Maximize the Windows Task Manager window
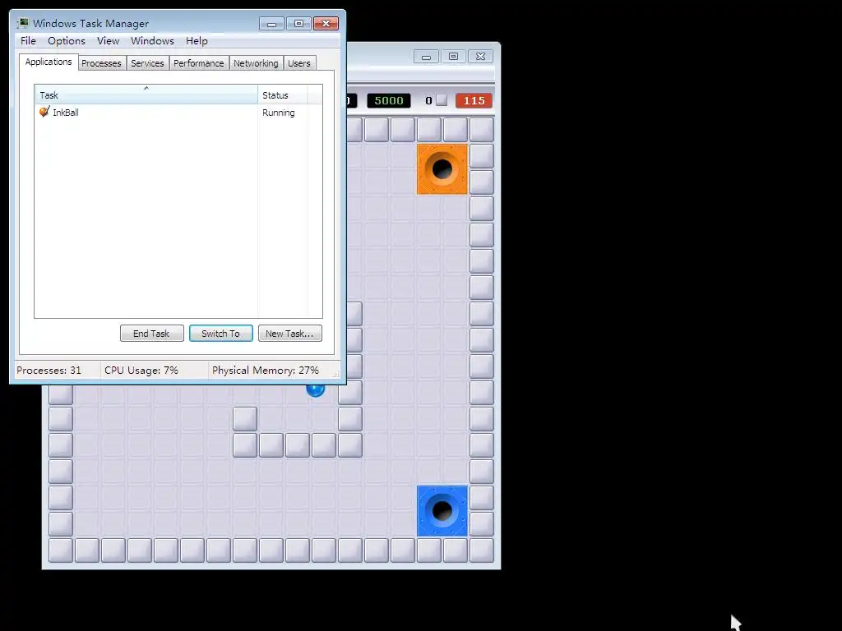This screenshot has width=842, height=631. click(298, 24)
